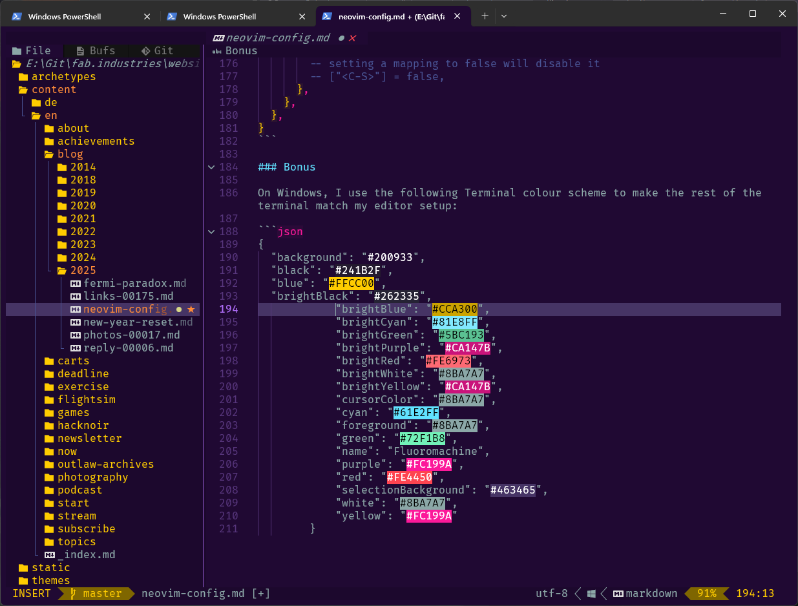This screenshot has height=606, width=798.
Task: Expand the about folder
Action: click(67, 128)
